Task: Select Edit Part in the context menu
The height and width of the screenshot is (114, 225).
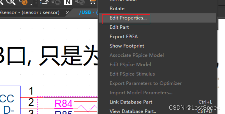Action: [x=157, y=27]
